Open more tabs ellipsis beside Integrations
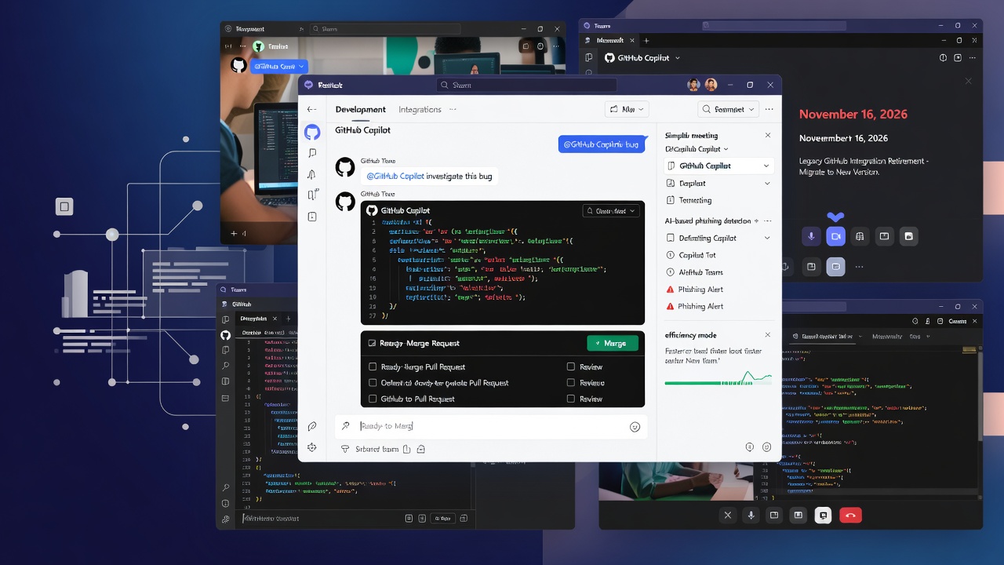The width and height of the screenshot is (1004, 565). [453, 110]
